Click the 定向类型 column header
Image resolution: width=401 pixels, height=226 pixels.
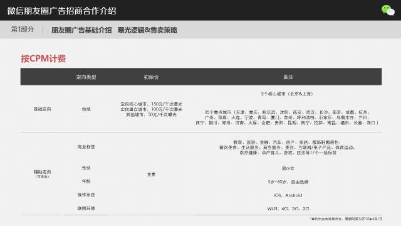[86, 77]
